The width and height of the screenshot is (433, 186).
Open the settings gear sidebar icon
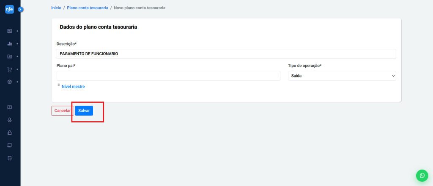point(10,82)
